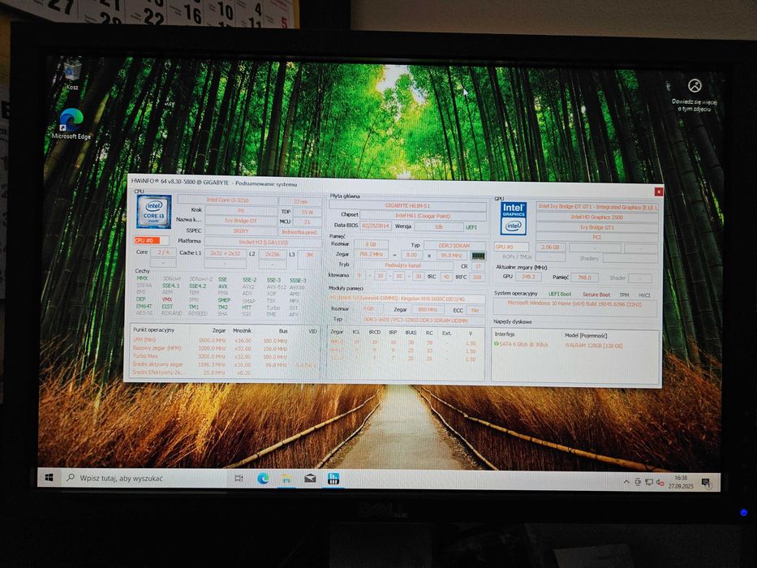
Task: Click the 'HTT' feature label
Action: pyautogui.click(x=246, y=308)
